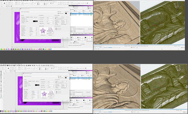This screenshot has width=188, height=114.
Task: Click the Pan four-arrow icon in lower editor toolbar
Action: (x=18, y=65)
